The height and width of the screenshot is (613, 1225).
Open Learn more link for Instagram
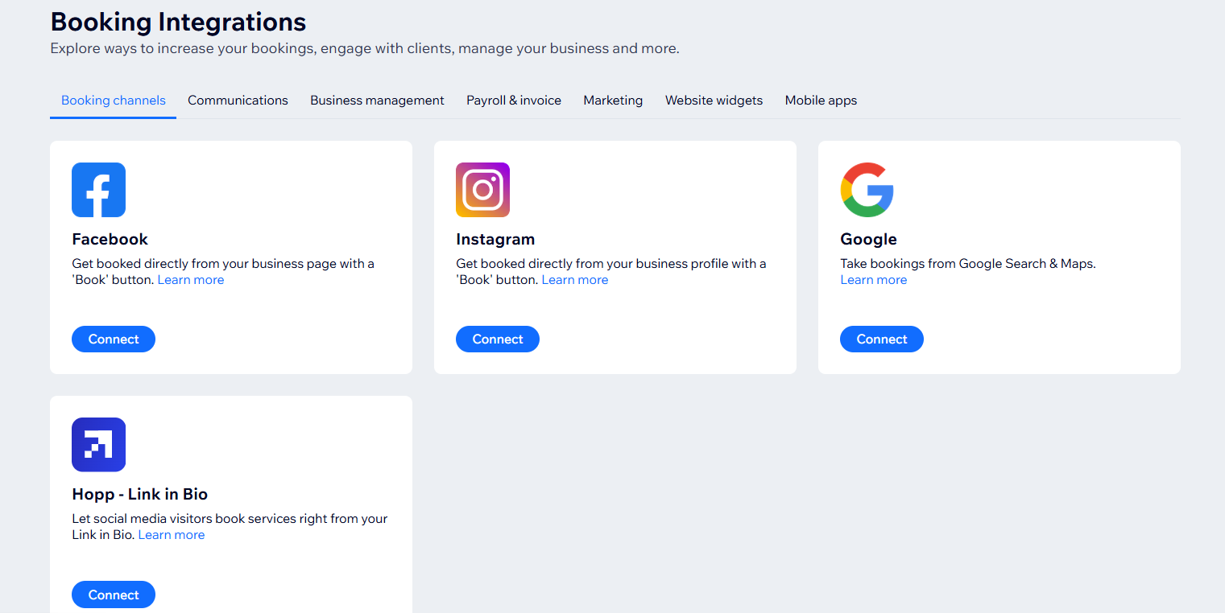[575, 280]
